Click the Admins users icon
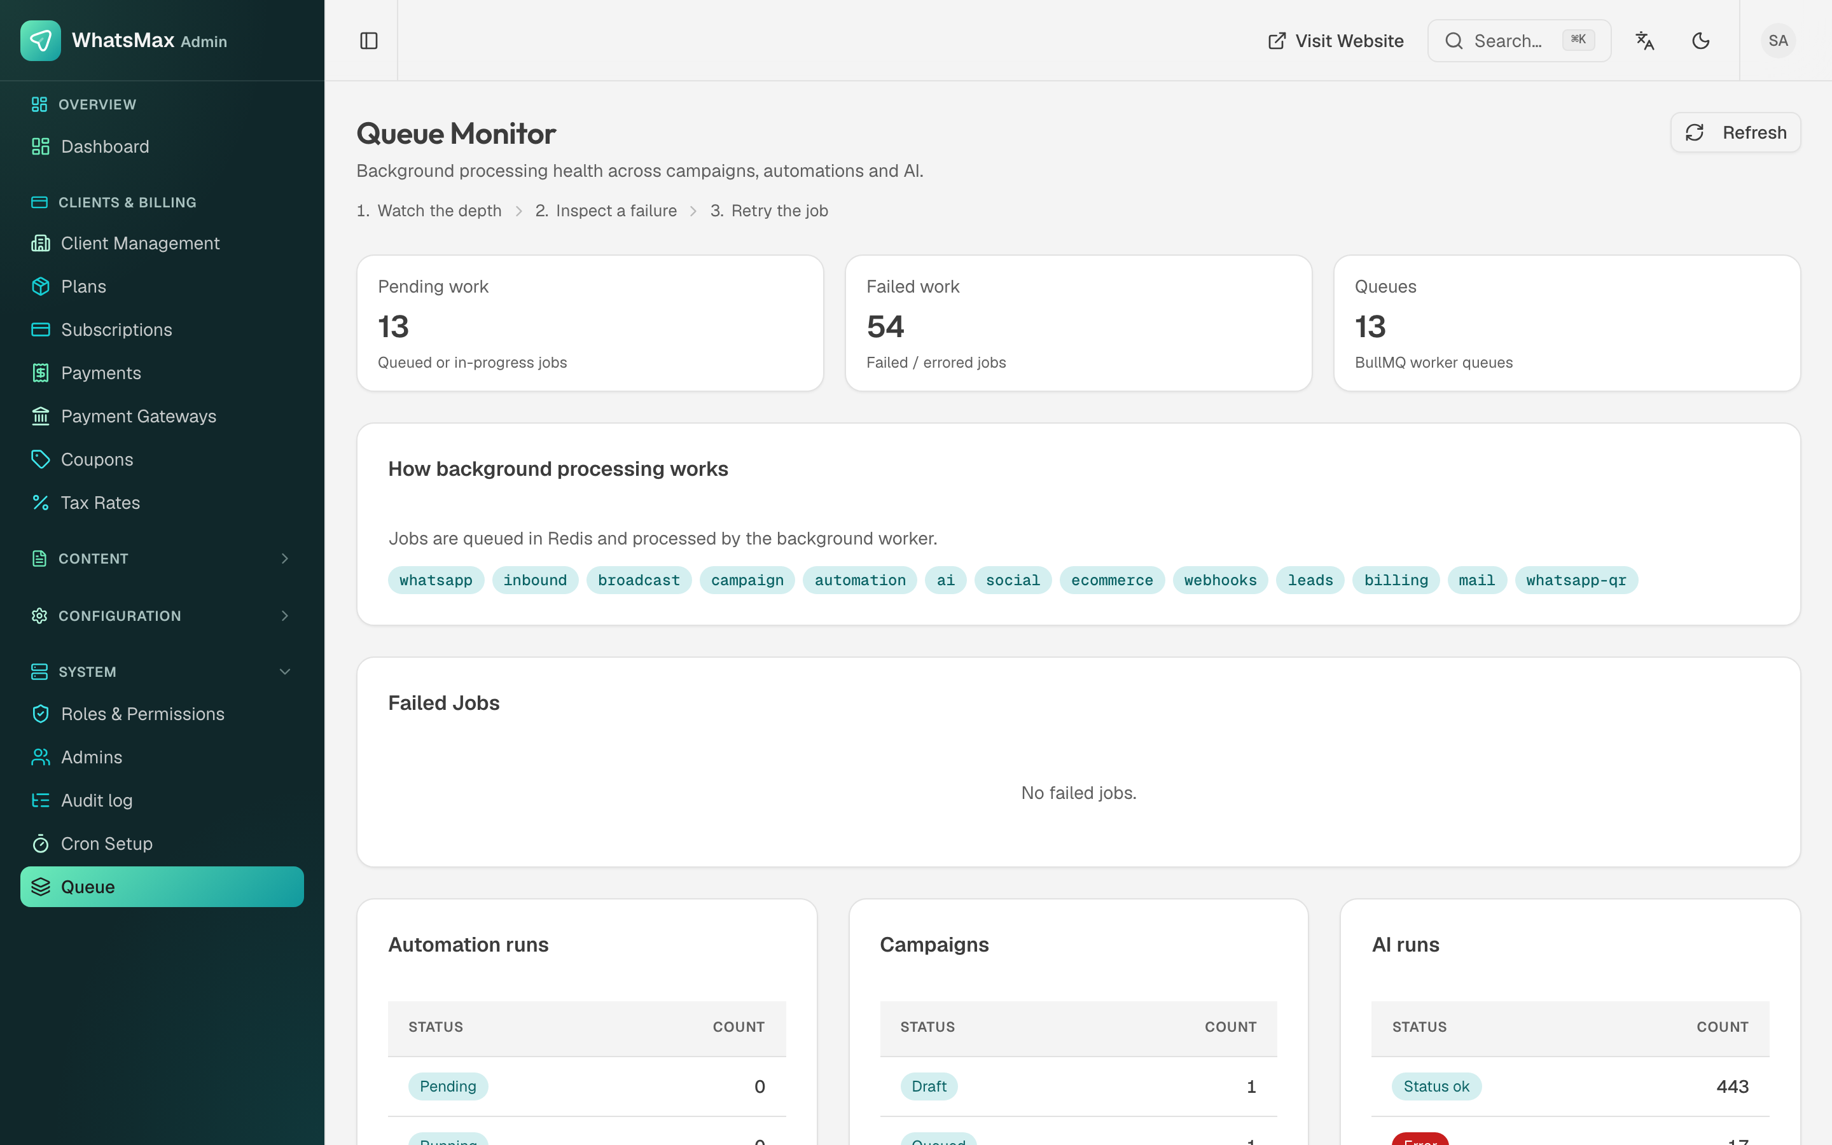This screenshot has width=1832, height=1145. (x=41, y=756)
